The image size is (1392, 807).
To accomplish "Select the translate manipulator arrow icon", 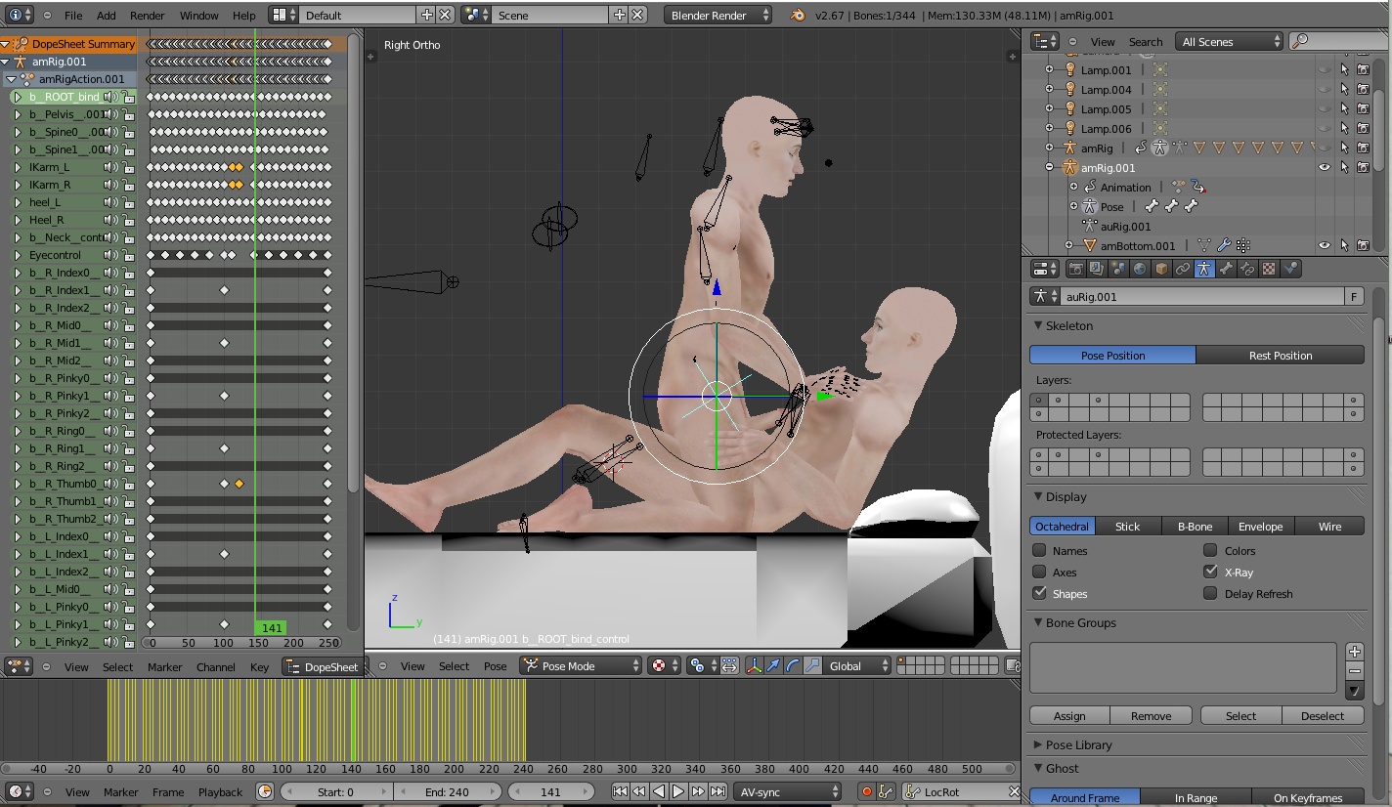I will pyautogui.click(x=774, y=666).
